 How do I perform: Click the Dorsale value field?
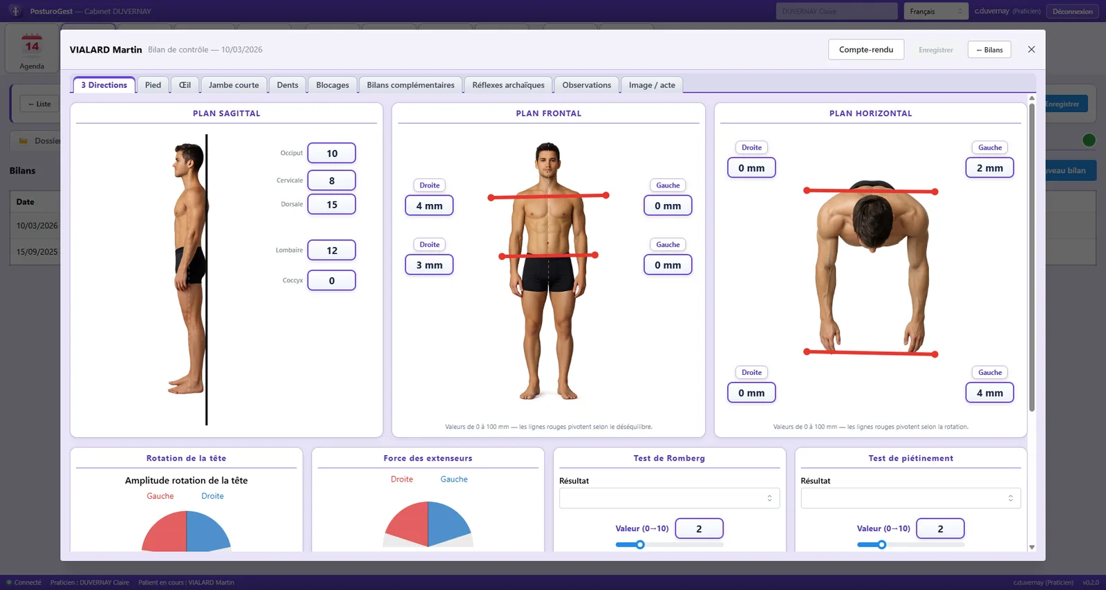click(332, 205)
